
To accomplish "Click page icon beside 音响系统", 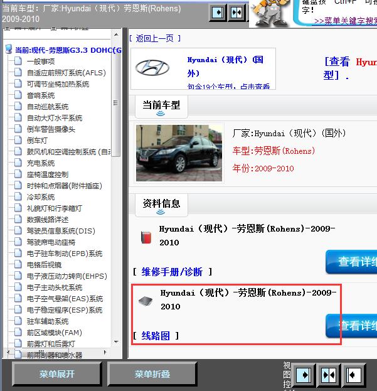I will click(18, 95).
